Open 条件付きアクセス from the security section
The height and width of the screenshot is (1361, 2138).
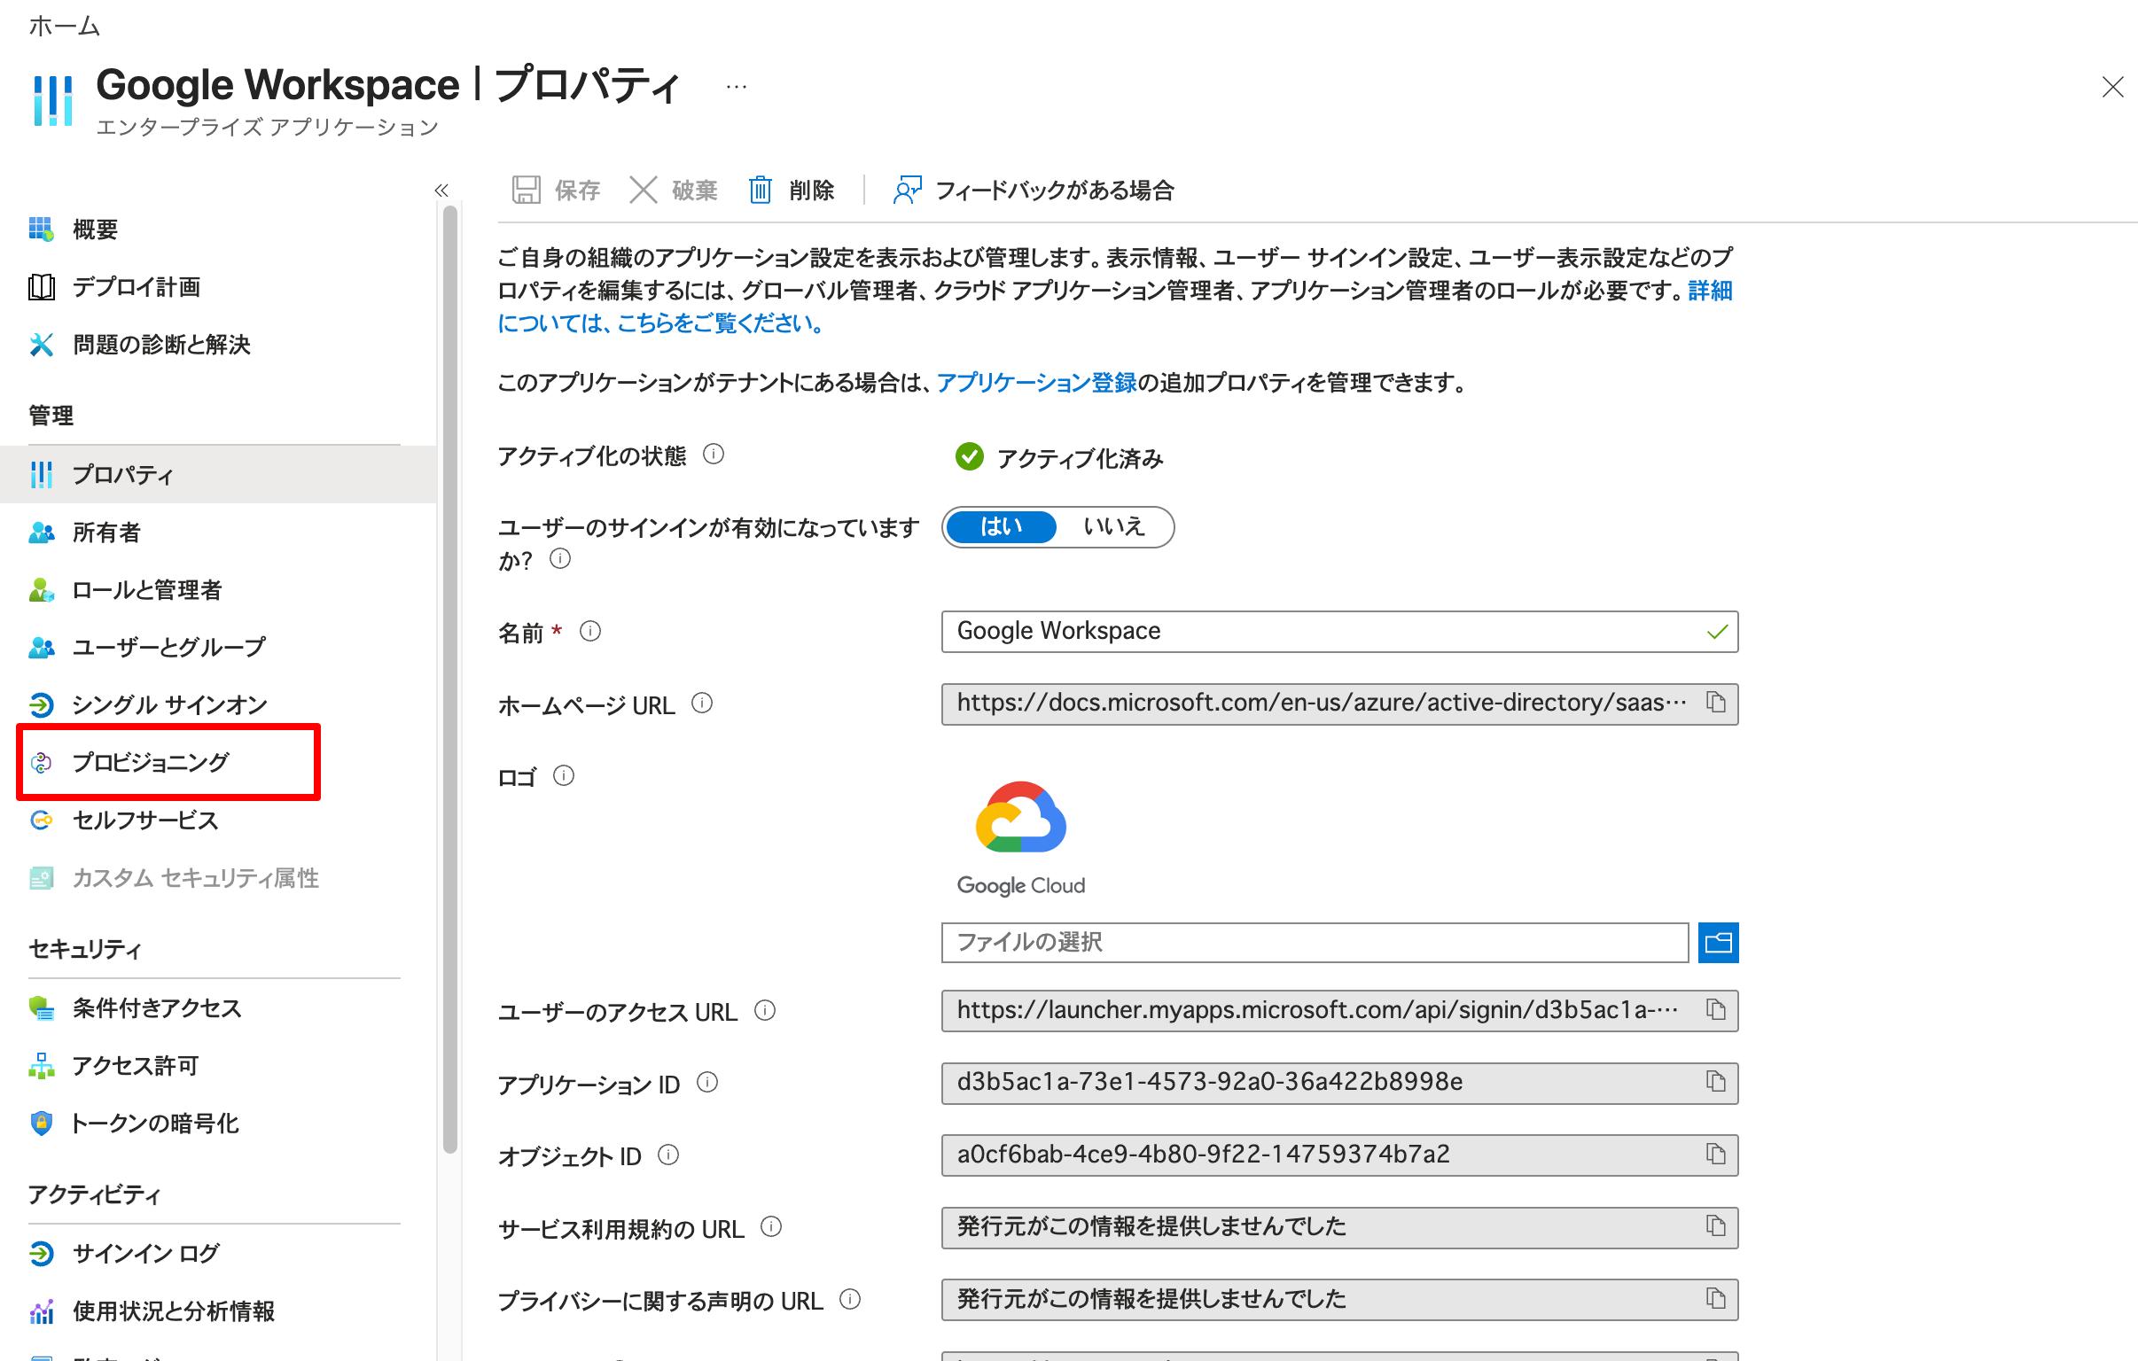pos(155,1007)
